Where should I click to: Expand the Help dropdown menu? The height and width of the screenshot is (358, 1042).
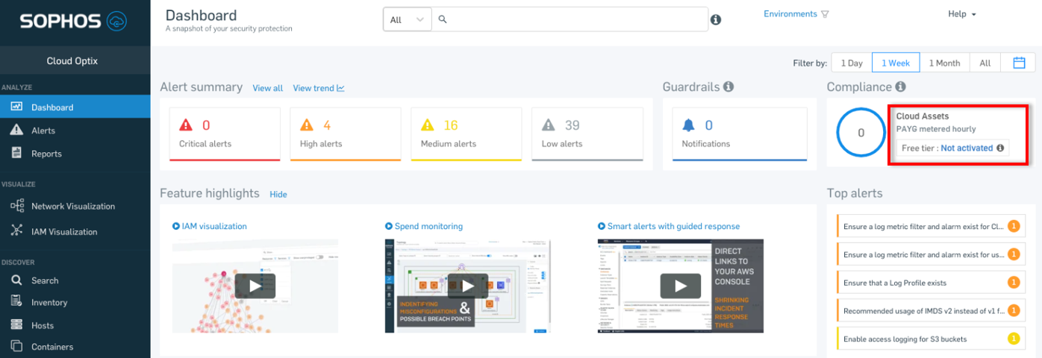[962, 13]
